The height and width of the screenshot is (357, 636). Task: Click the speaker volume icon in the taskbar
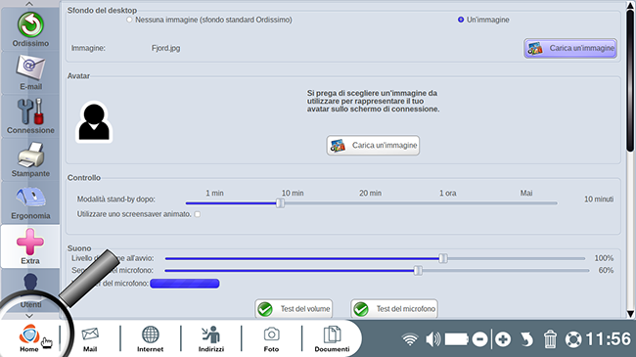433,338
